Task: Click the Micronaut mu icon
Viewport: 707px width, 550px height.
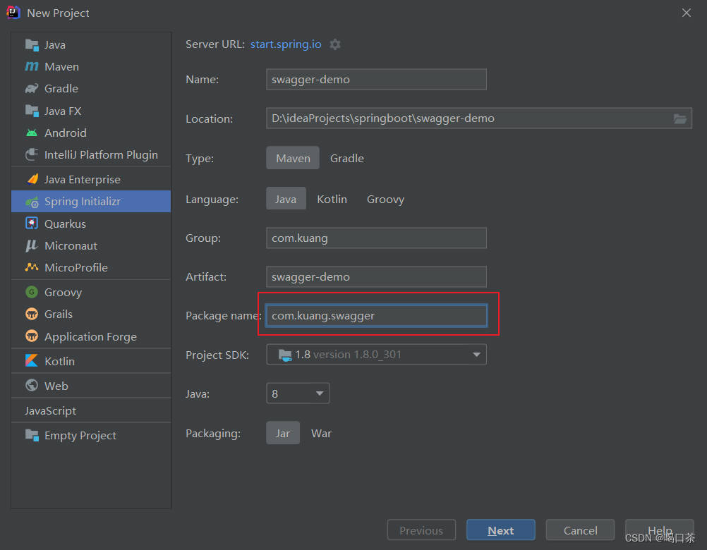Action: tap(32, 245)
